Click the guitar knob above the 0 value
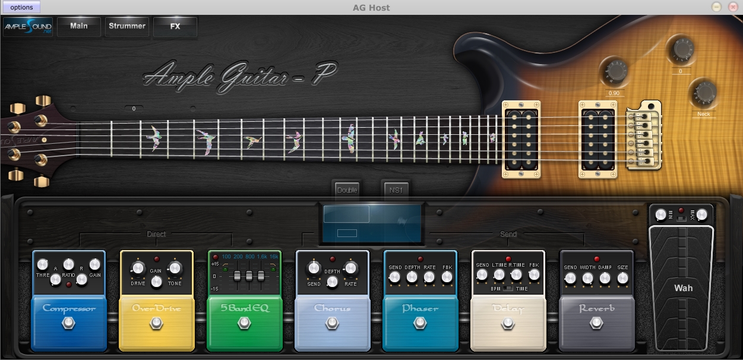Image resolution: width=743 pixels, height=360 pixels. coord(681,49)
